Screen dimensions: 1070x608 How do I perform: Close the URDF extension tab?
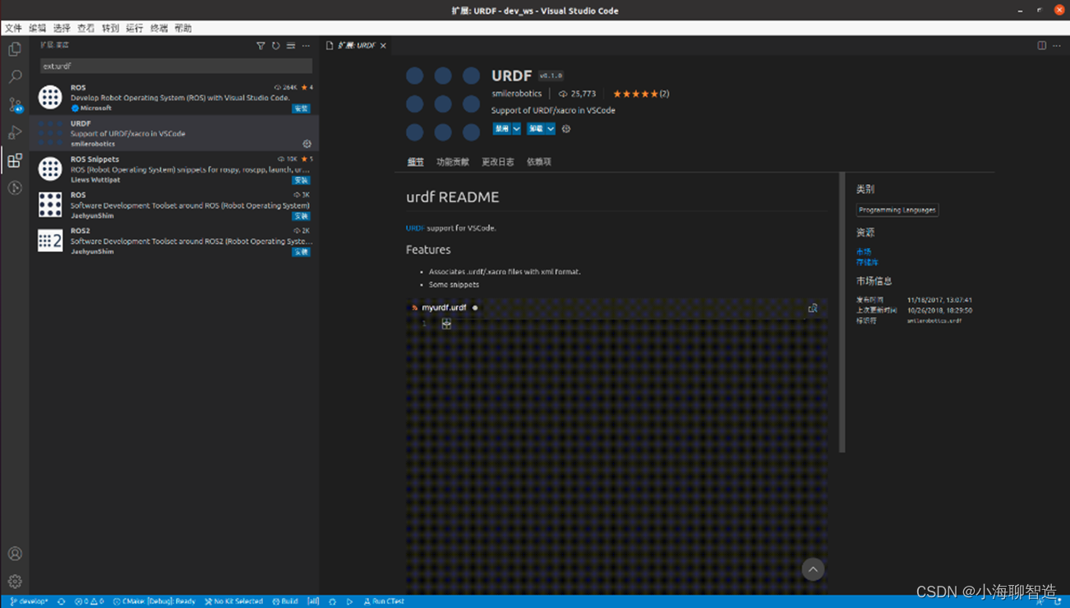[x=383, y=46]
